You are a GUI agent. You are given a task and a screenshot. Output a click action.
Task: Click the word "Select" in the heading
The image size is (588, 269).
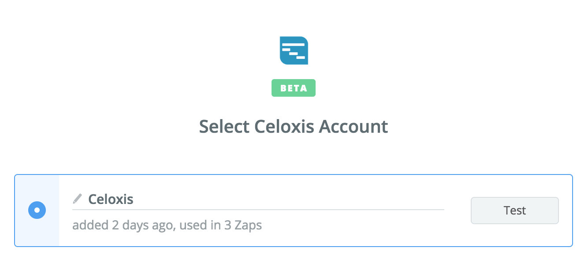[x=225, y=127]
